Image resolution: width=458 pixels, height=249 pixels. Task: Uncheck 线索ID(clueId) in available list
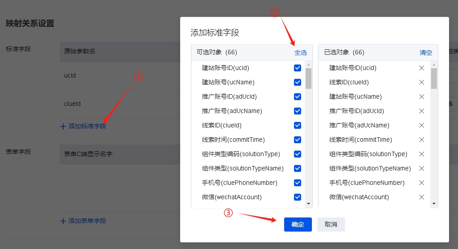pos(298,126)
